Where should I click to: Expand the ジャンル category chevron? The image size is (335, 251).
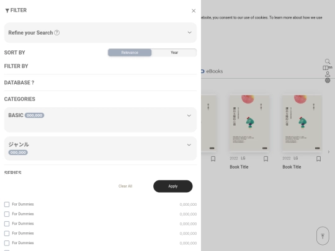pyautogui.click(x=189, y=144)
